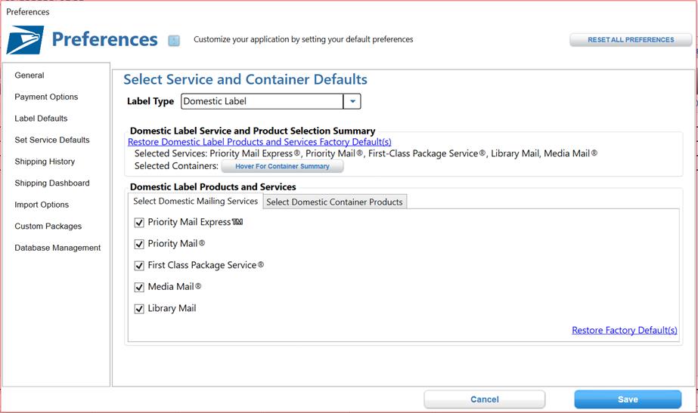Click the Cancel button
The image size is (698, 413).
484,399
